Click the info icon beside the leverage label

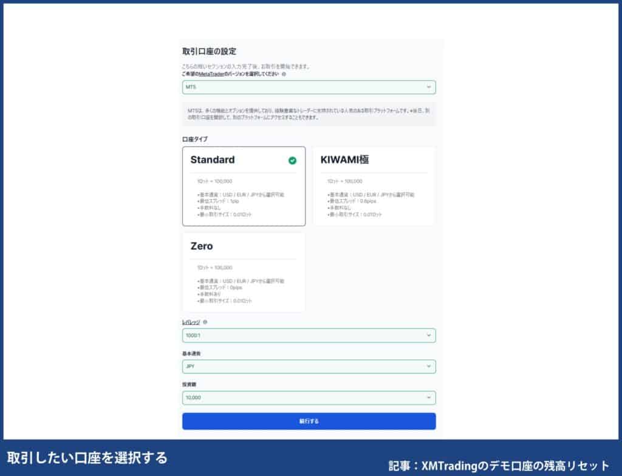[x=205, y=322]
